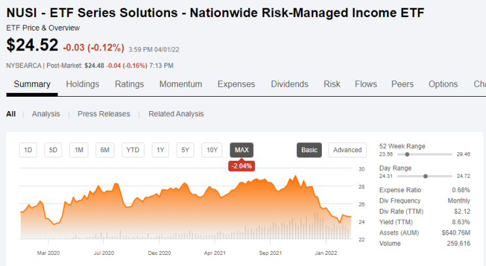Open the Flows tab
This screenshot has height=266, width=486.
click(366, 84)
